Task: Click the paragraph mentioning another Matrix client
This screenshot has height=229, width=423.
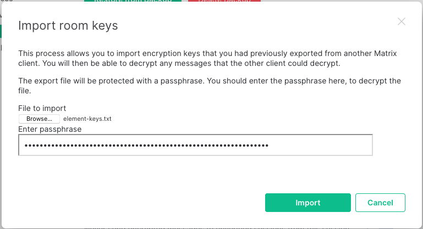Action: point(207,58)
